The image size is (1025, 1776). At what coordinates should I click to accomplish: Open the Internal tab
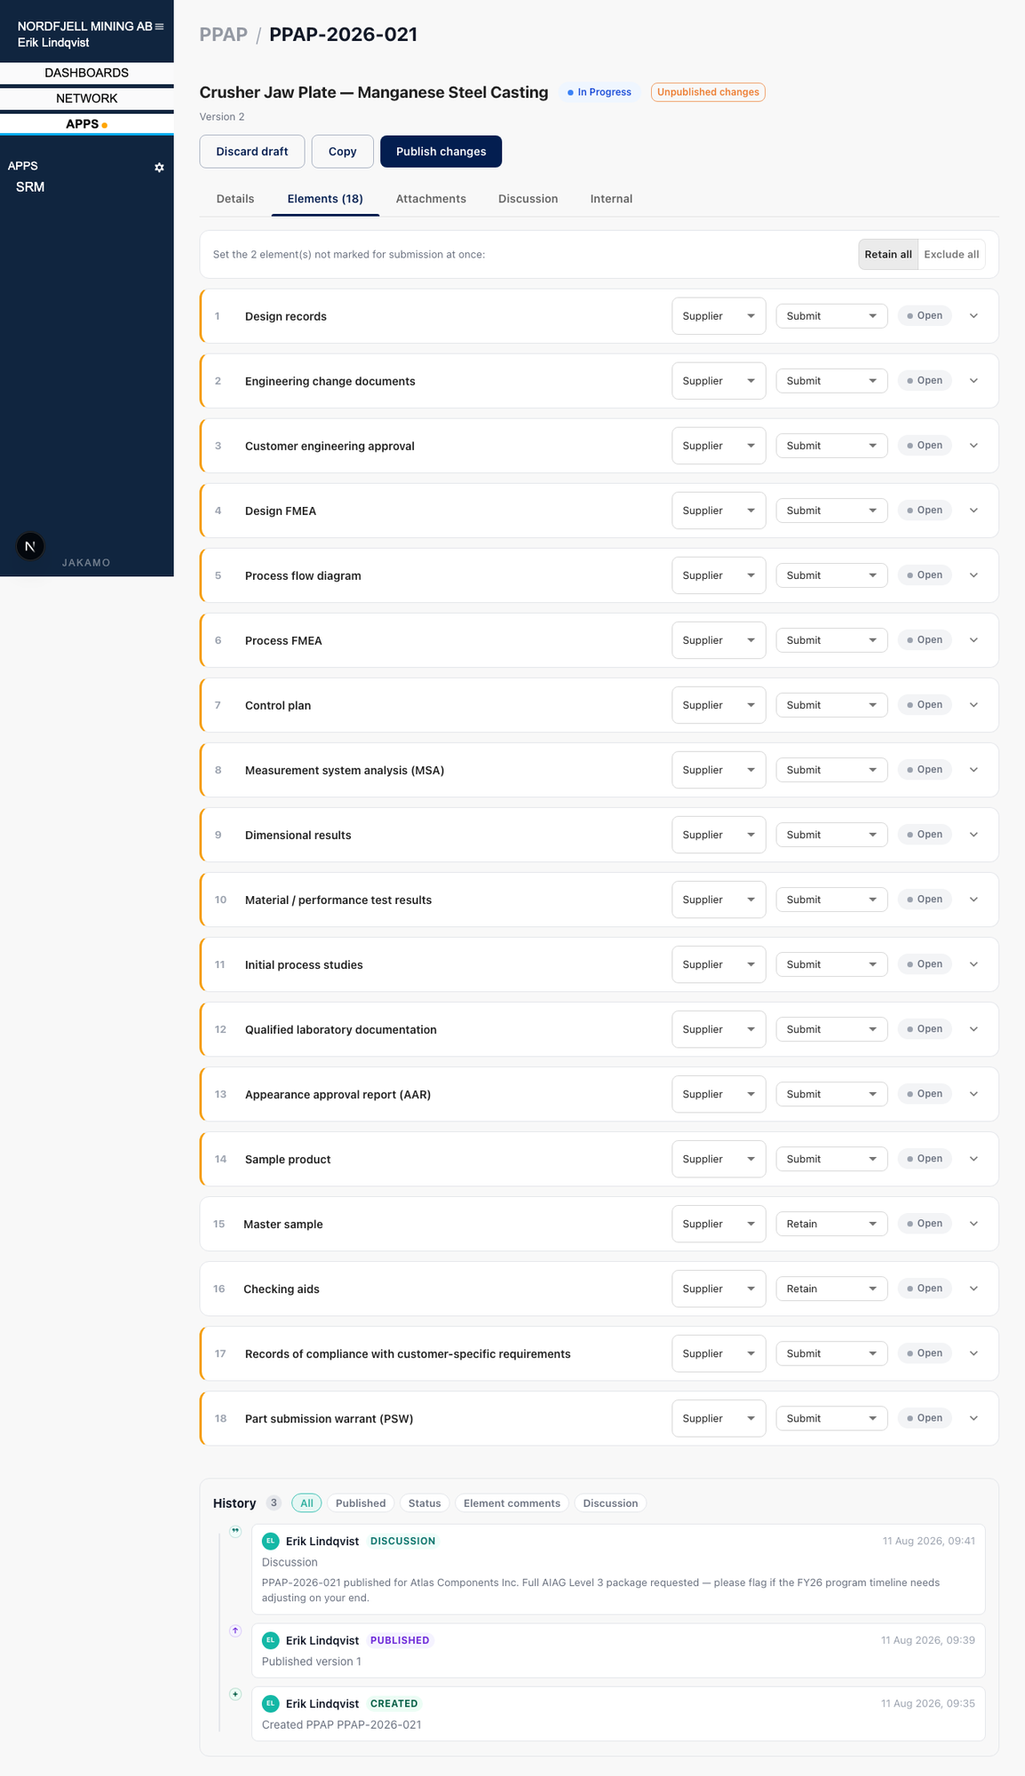coord(611,199)
